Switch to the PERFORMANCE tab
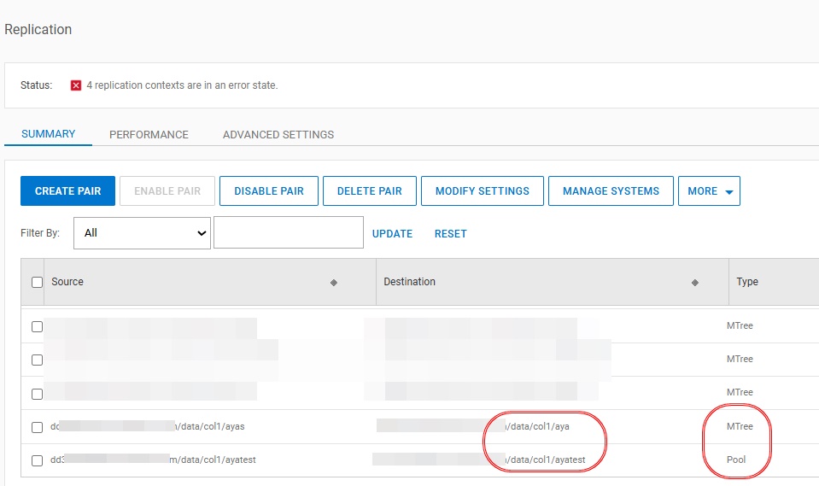 tap(149, 135)
